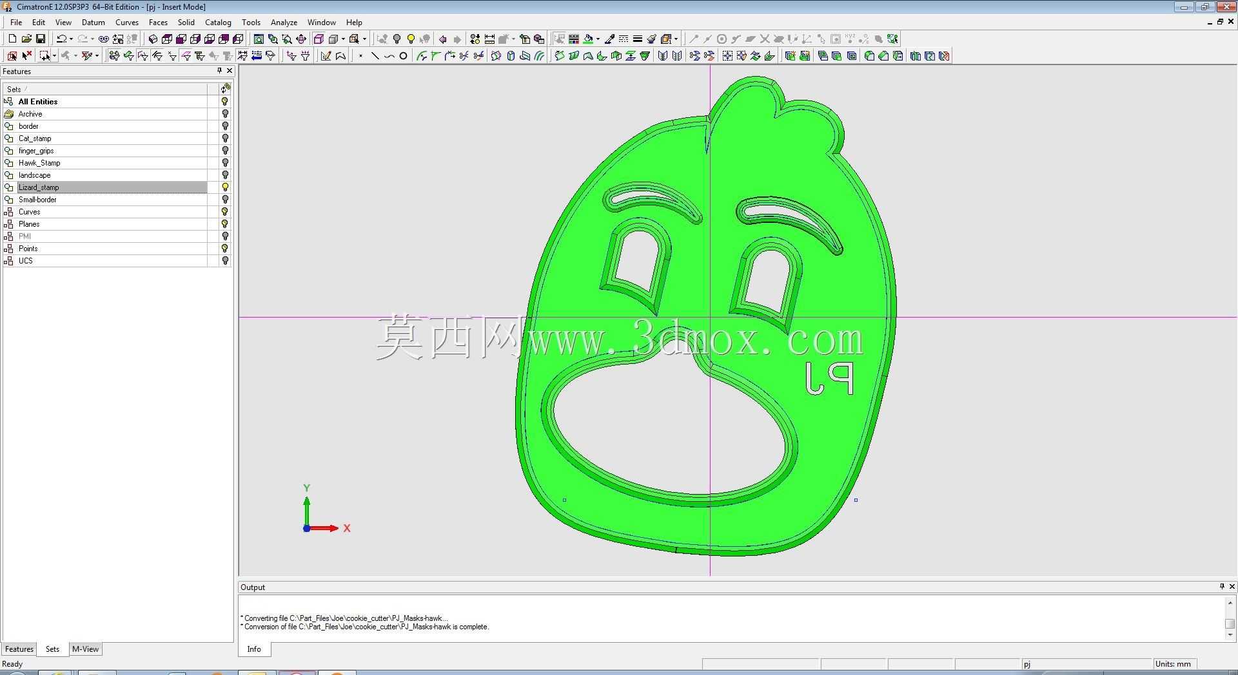The height and width of the screenshot is (675, 1238).
Task: Click the red X unselect-all cursor icon
Action: [26, 56]
